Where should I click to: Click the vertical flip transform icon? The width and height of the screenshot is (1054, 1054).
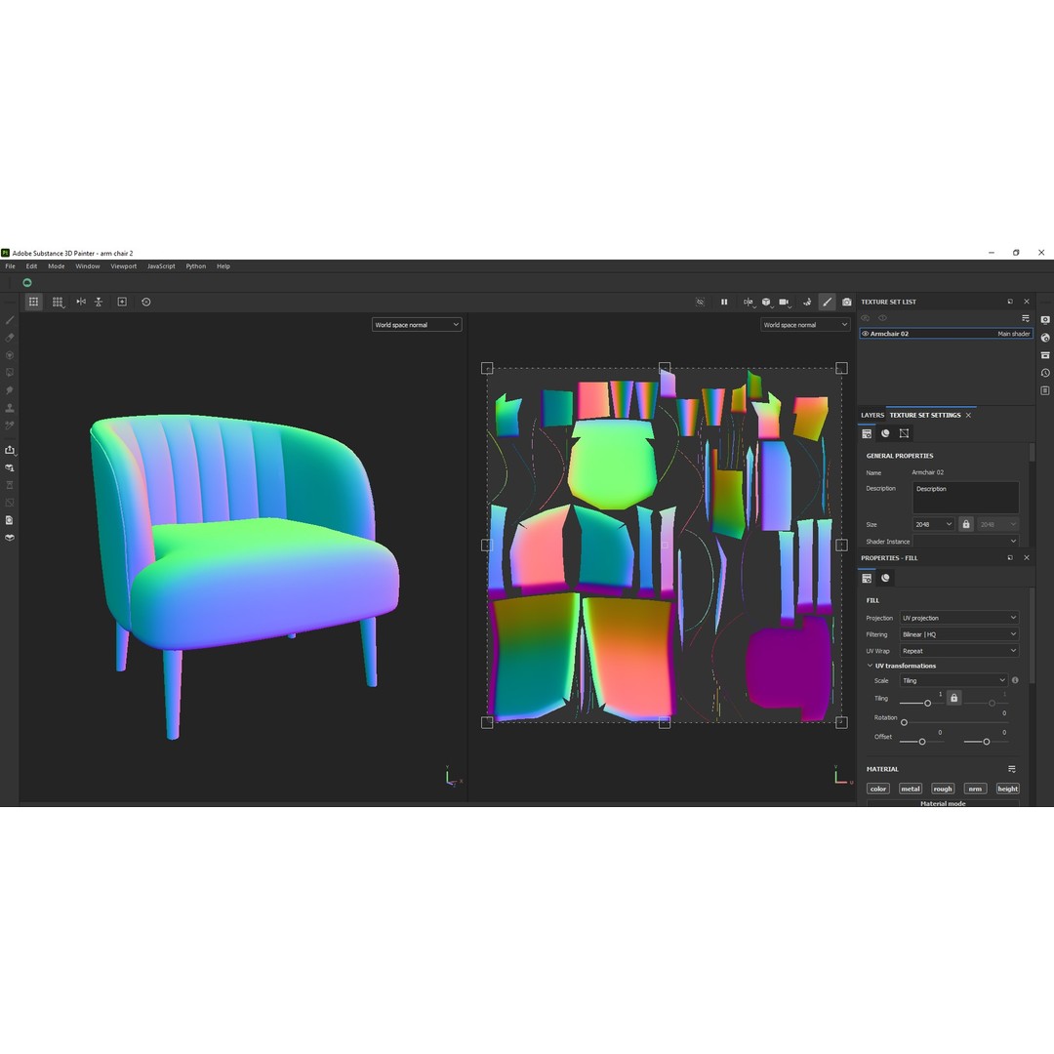(99, 302)
